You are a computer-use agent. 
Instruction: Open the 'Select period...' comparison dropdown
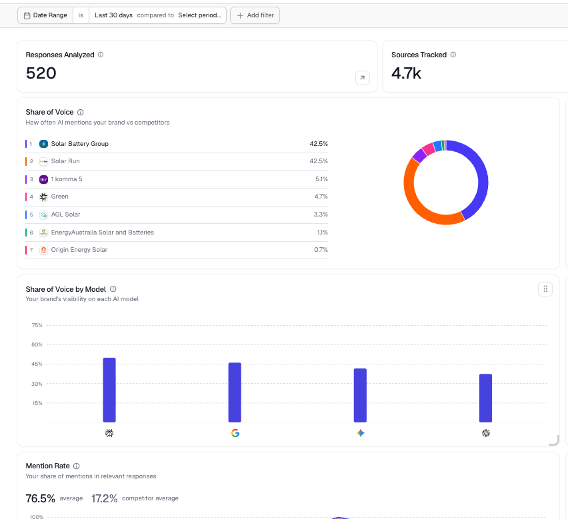[199, 15]
